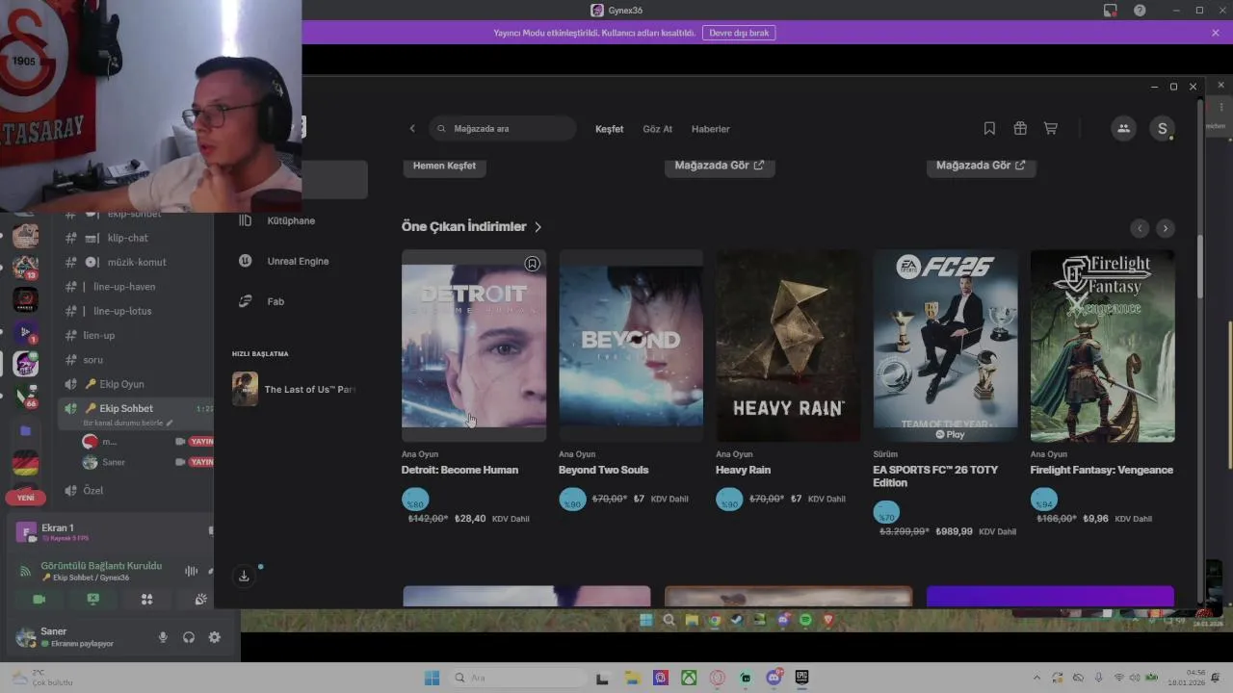Viewport: 1233px width, 693px height.
Task: Show next featured deals with right carousel arrow
Action: 1166,228
